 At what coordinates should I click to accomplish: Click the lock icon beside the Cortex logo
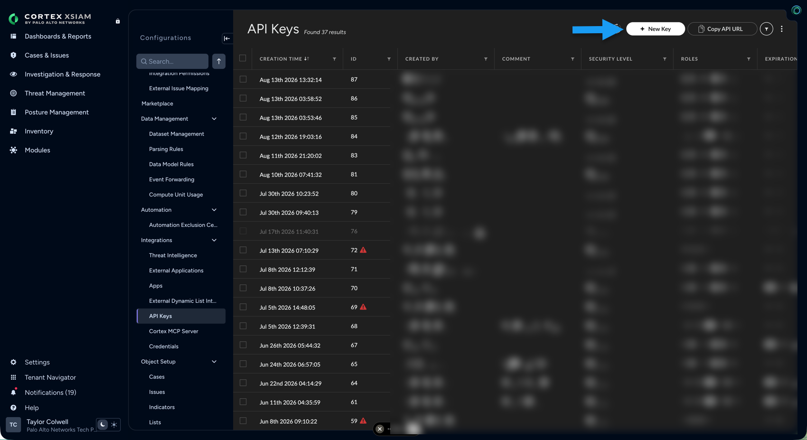pyautogui.click(x=118, y=21)
